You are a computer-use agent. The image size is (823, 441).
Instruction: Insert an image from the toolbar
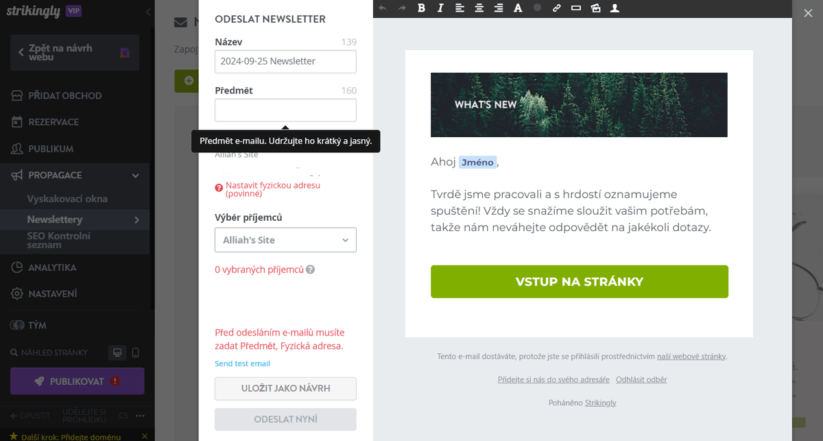click(595, 8)
